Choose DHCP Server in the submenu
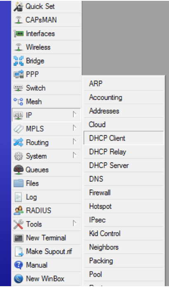The width and height of the screenshot is (169, 287). click(124, 165)
